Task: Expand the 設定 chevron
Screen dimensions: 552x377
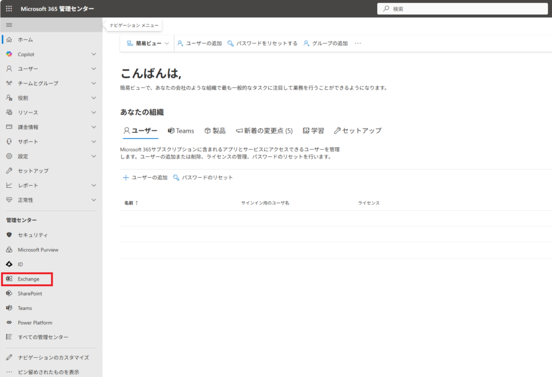Action: click(x=93, y=156)
